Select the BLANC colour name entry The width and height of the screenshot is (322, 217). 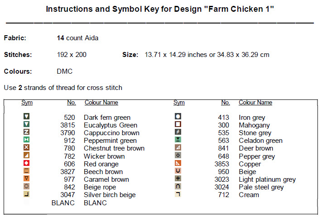95,203
